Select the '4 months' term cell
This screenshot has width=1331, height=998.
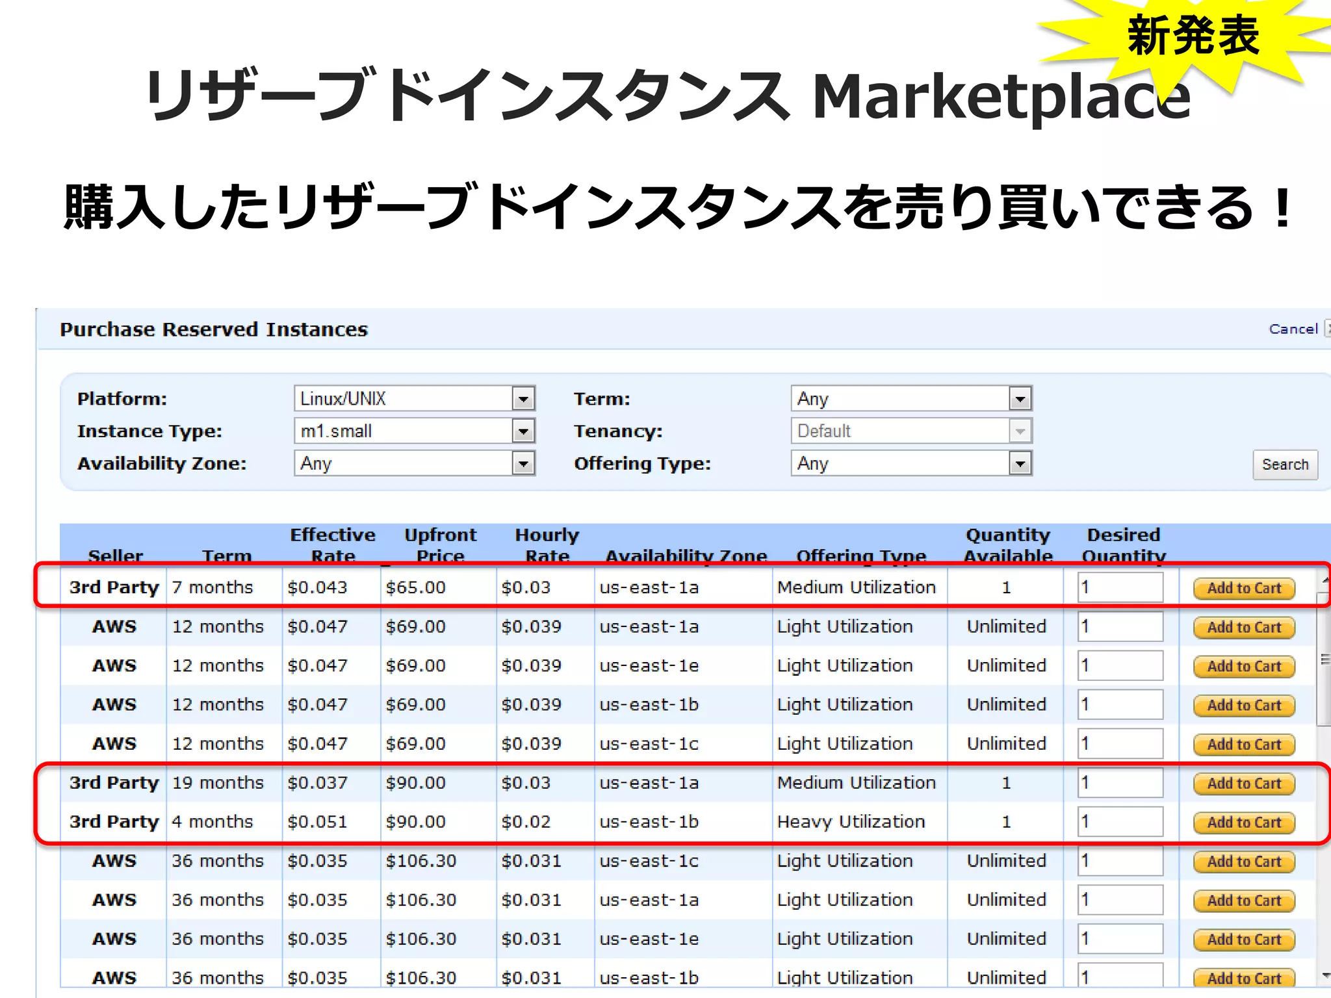coord(224,821)
